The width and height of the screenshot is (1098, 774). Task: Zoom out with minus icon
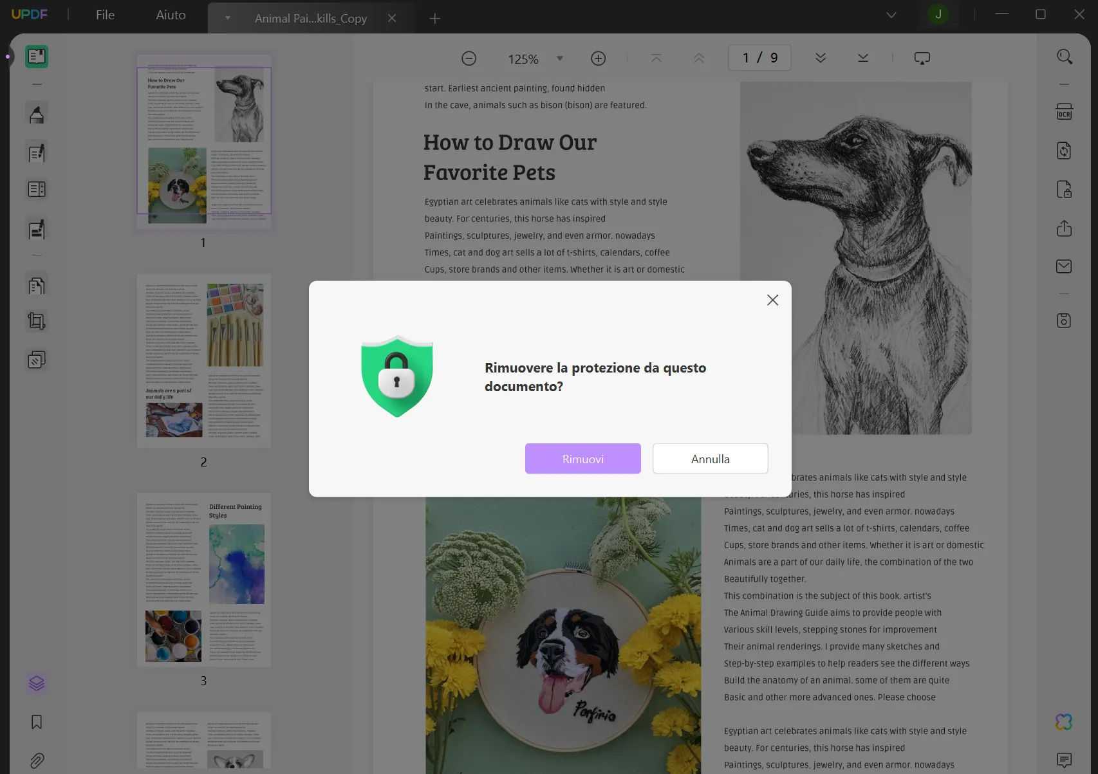point(469,59)
